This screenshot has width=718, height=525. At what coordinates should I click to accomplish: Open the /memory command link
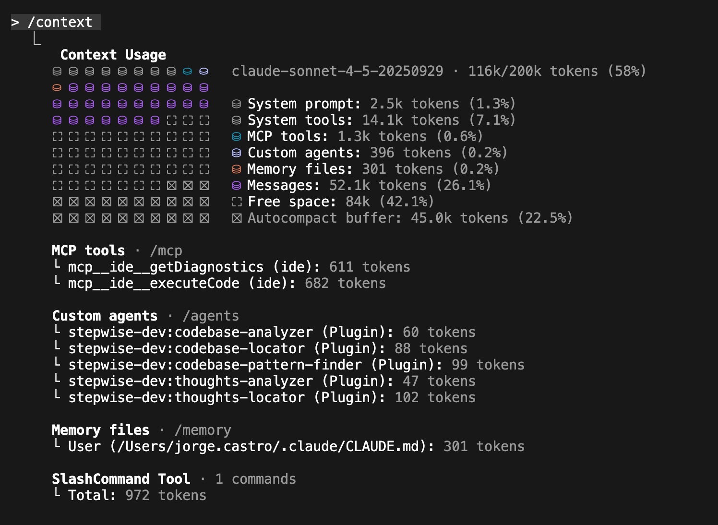tap(203, 430)
